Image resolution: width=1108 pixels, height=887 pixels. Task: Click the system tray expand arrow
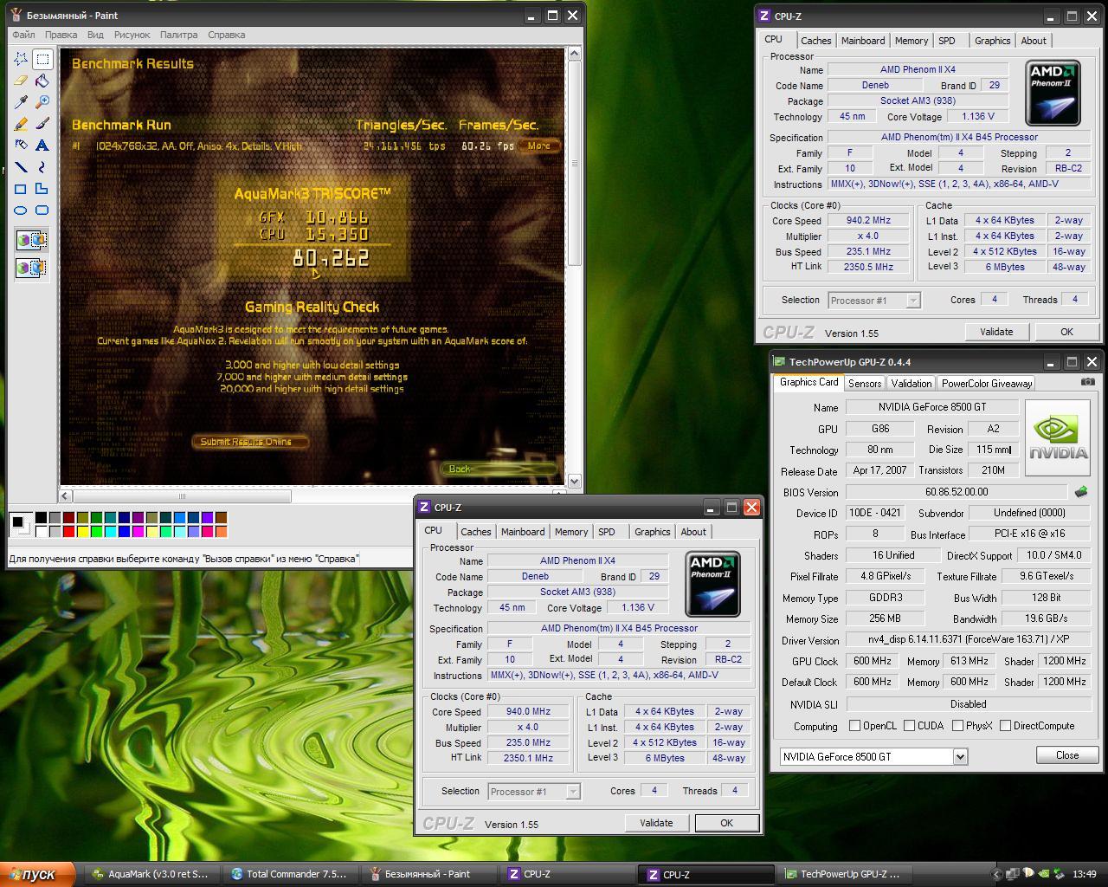click(x=996, y=874)
